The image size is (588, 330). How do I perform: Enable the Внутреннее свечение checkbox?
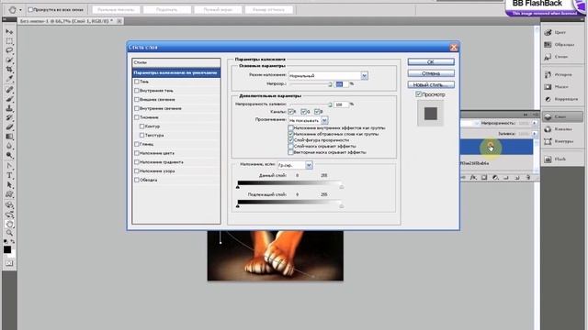[137, 108]
